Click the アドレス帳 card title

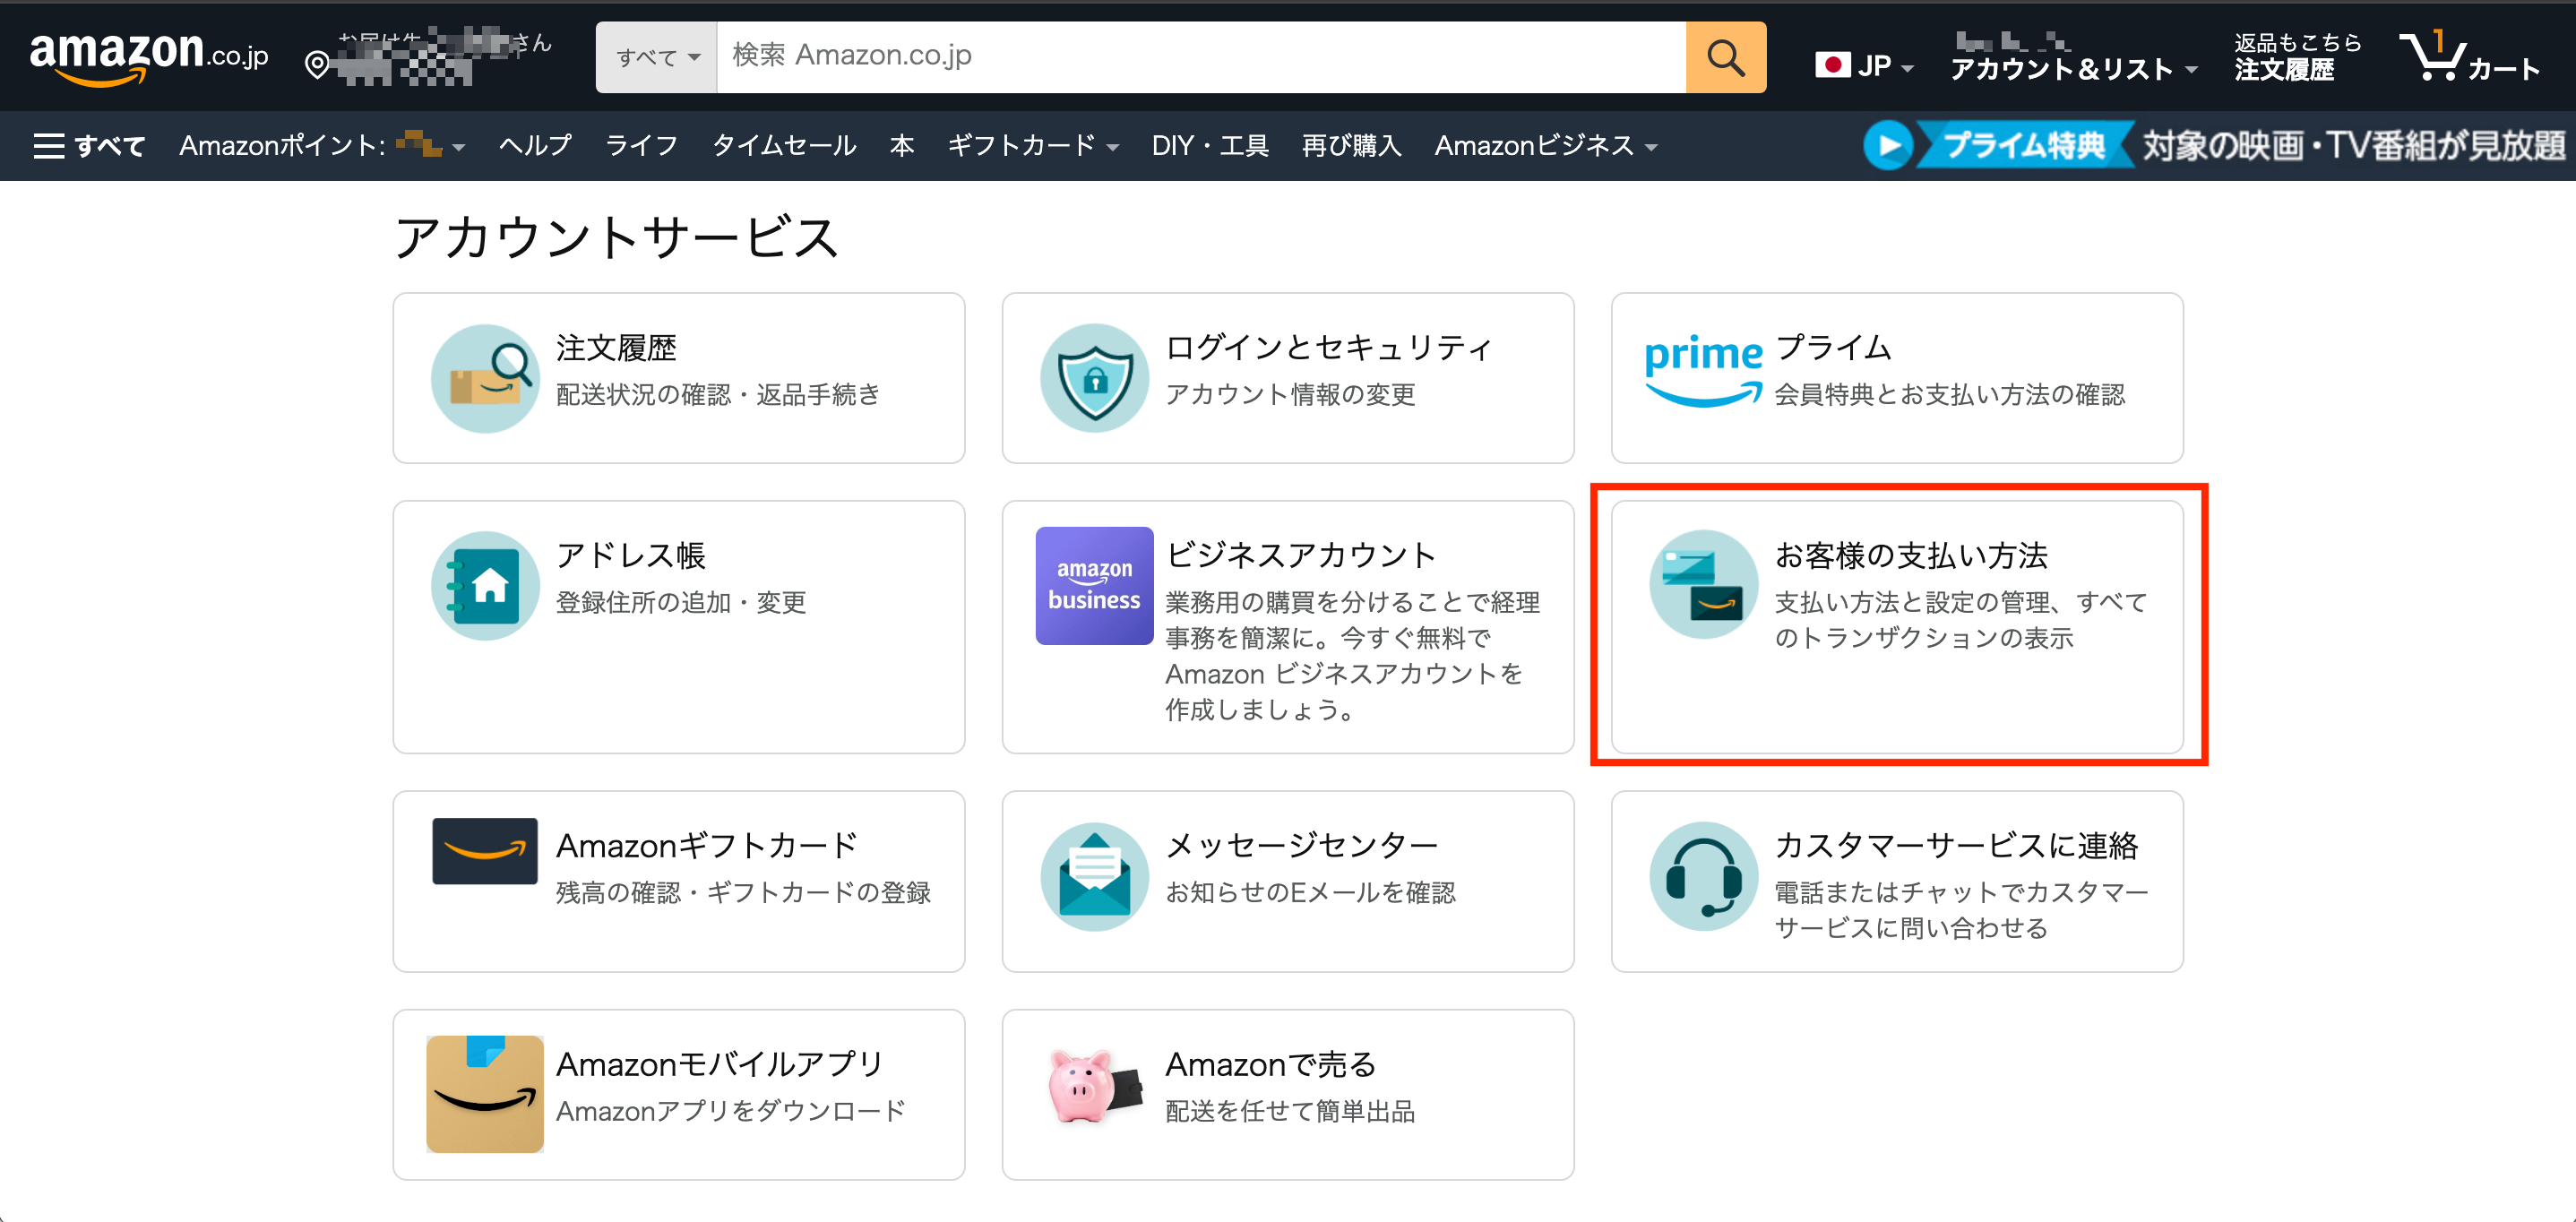(631, 556)
